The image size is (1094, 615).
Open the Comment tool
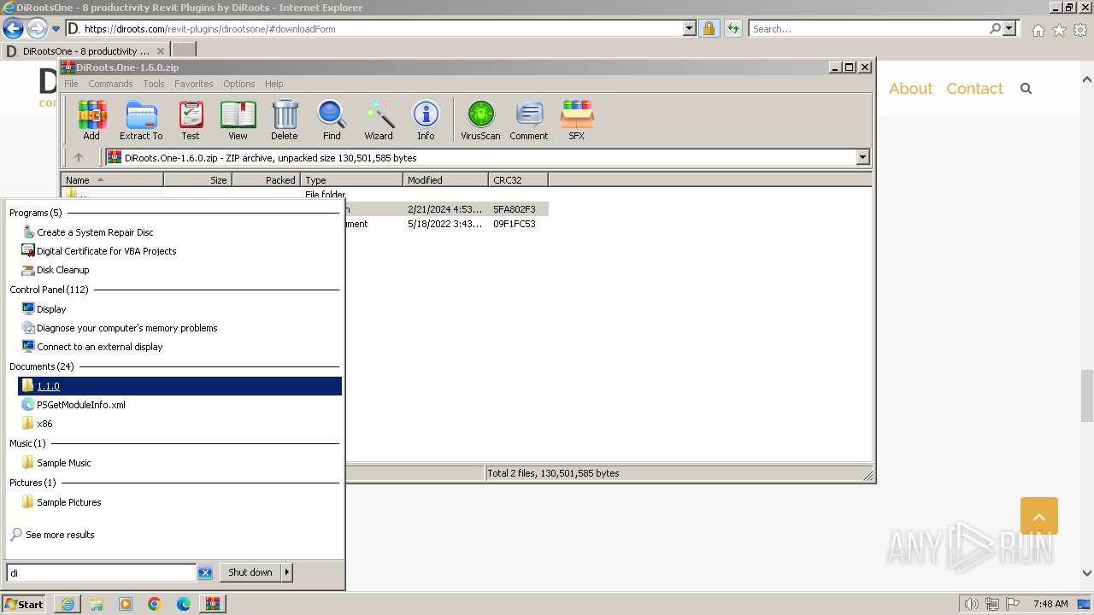pyautogui.click(x=529, y=120)
